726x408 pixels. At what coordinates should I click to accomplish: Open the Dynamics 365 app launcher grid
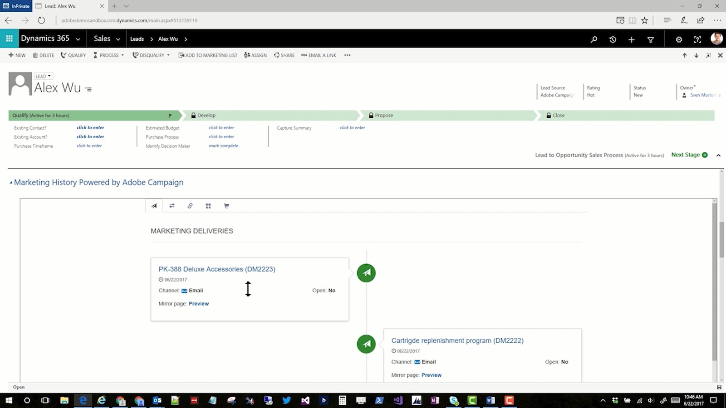tap(9, 39)
